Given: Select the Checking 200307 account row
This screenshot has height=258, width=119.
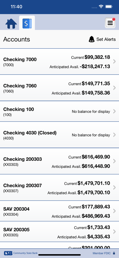Looking at the screenshot, I should pos(59,188).
